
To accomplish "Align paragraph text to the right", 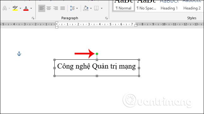I will click(56, 8).
